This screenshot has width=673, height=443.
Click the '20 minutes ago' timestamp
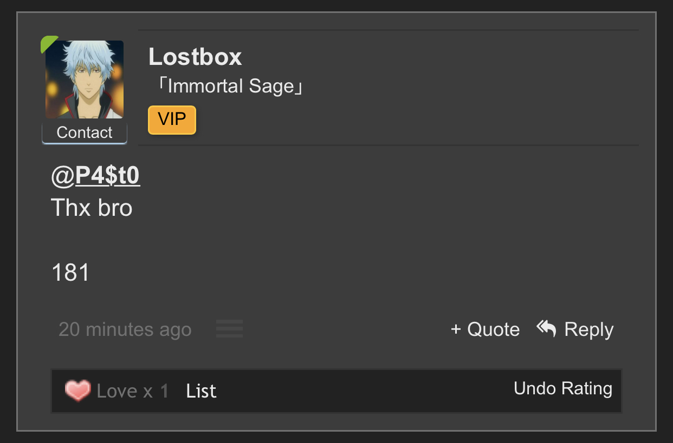[x=125, y=329]
